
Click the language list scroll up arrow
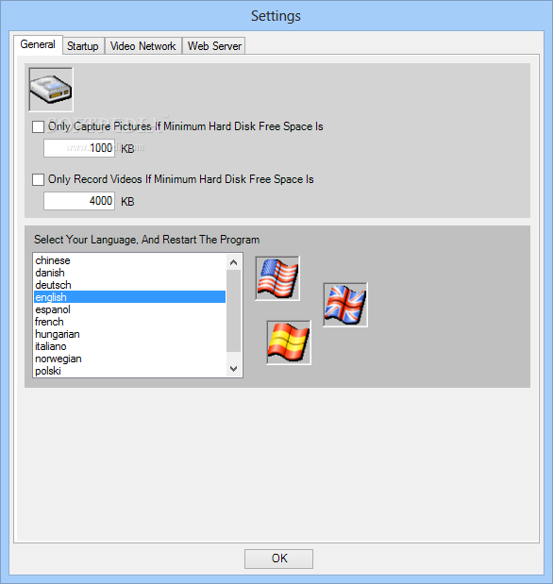[x=234, y=262]
